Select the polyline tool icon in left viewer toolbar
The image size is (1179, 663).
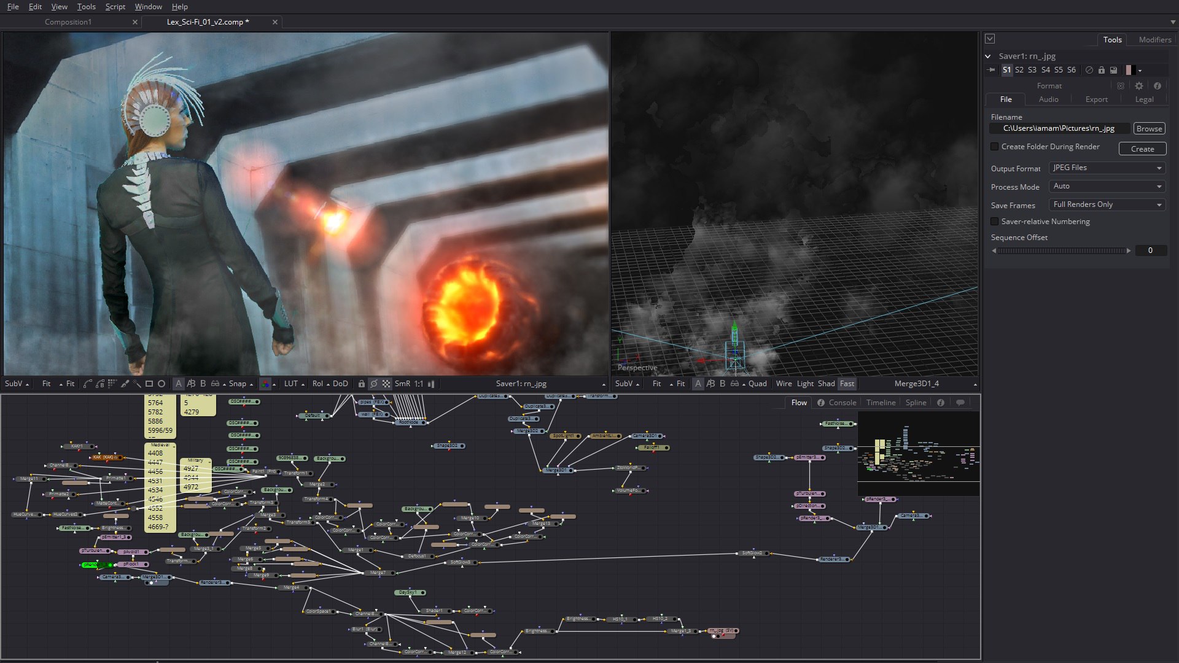(87, 384)
